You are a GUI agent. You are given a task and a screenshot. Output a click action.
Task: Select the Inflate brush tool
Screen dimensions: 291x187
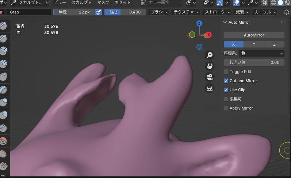point(3,102)
